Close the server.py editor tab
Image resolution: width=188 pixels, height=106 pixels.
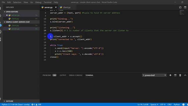(x=56, y=7)
